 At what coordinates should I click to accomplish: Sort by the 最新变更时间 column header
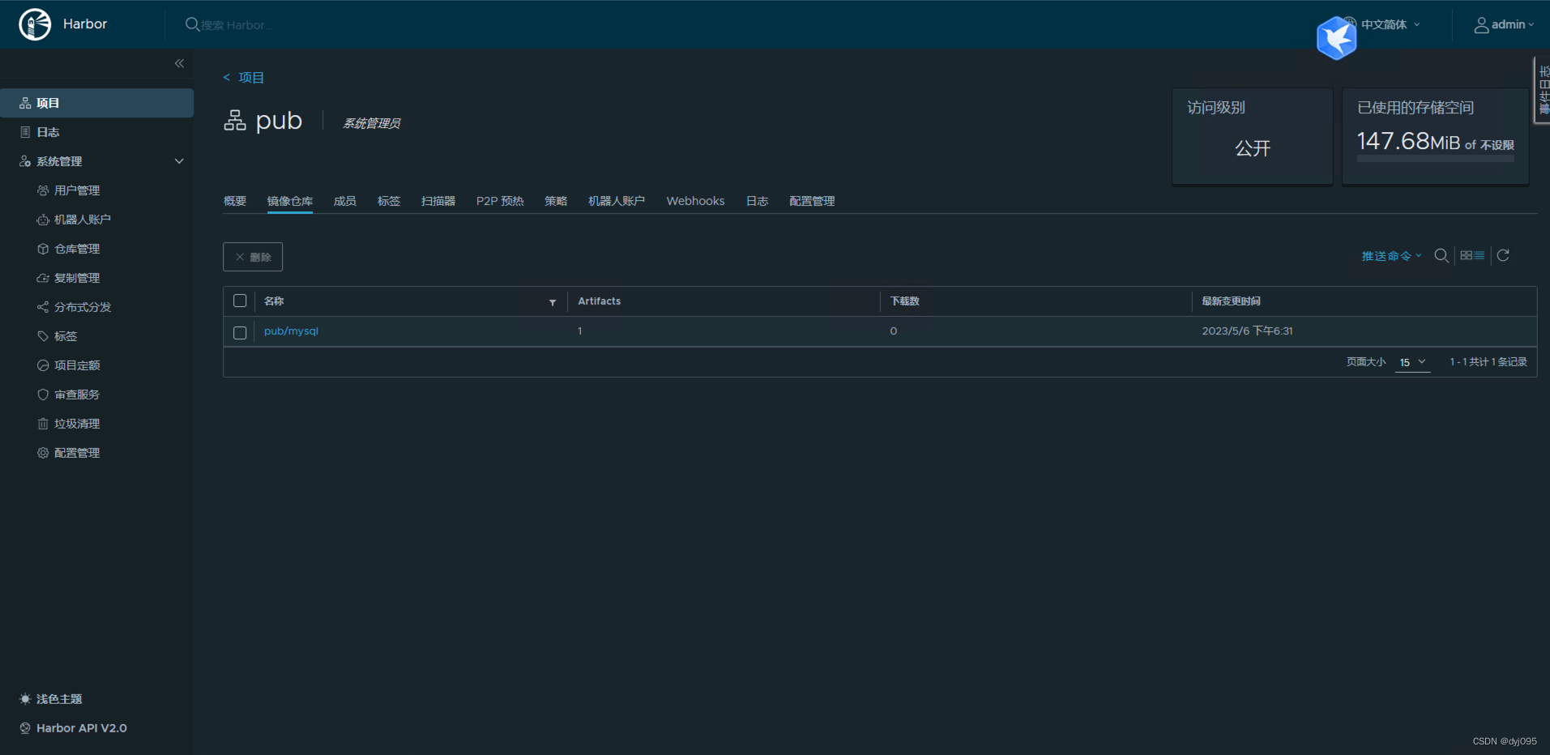pos(1231,301)
